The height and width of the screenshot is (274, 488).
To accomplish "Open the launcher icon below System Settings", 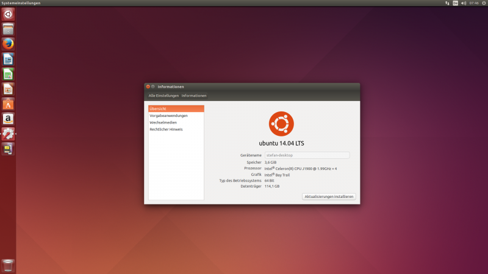I will (8, 149).
